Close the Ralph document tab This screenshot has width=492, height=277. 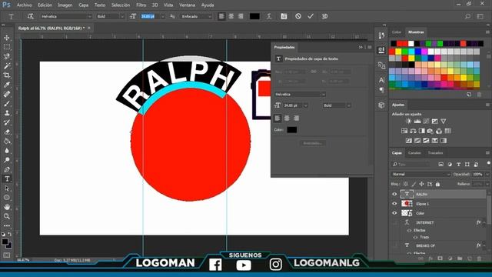pyautogui.click(x=89, y=28)
